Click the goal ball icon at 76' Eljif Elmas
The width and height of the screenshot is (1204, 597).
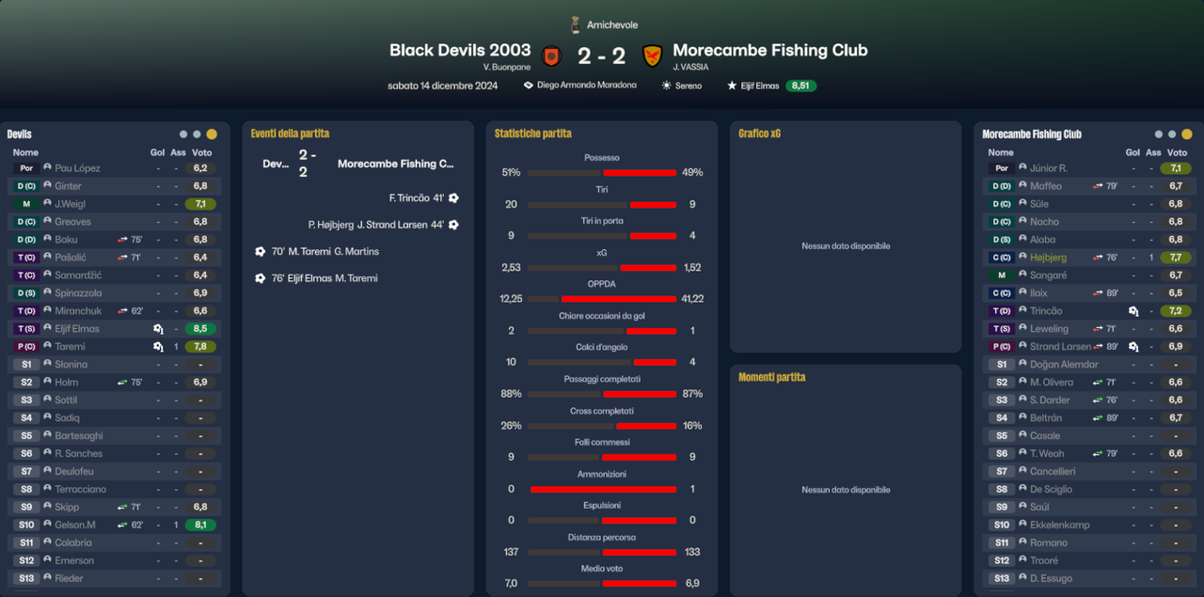(260, 278)
